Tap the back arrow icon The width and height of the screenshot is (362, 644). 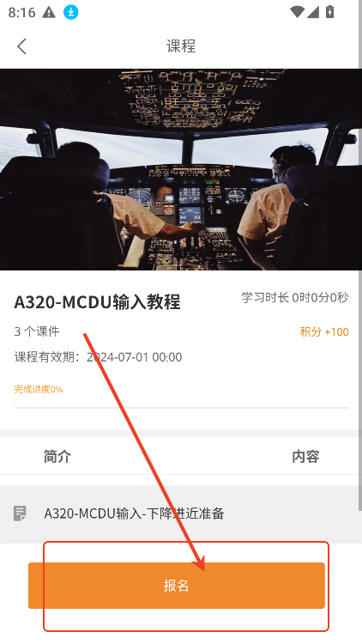pos(21,46)
